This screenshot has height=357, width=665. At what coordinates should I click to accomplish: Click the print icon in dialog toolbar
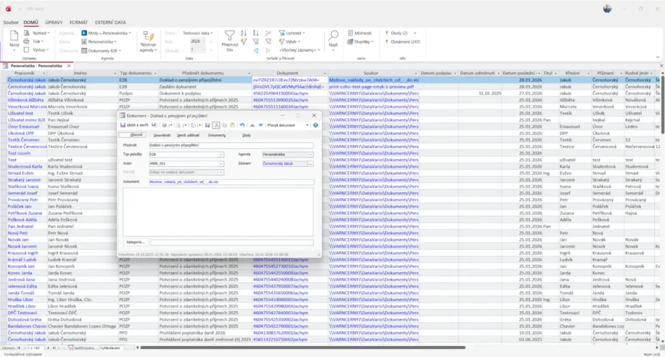(x=164, y=125)
